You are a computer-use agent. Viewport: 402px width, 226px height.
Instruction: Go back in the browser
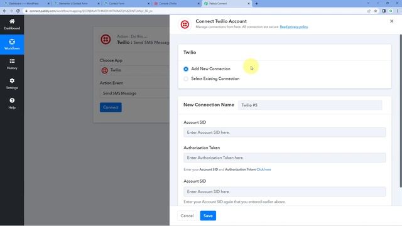[4, 11]
